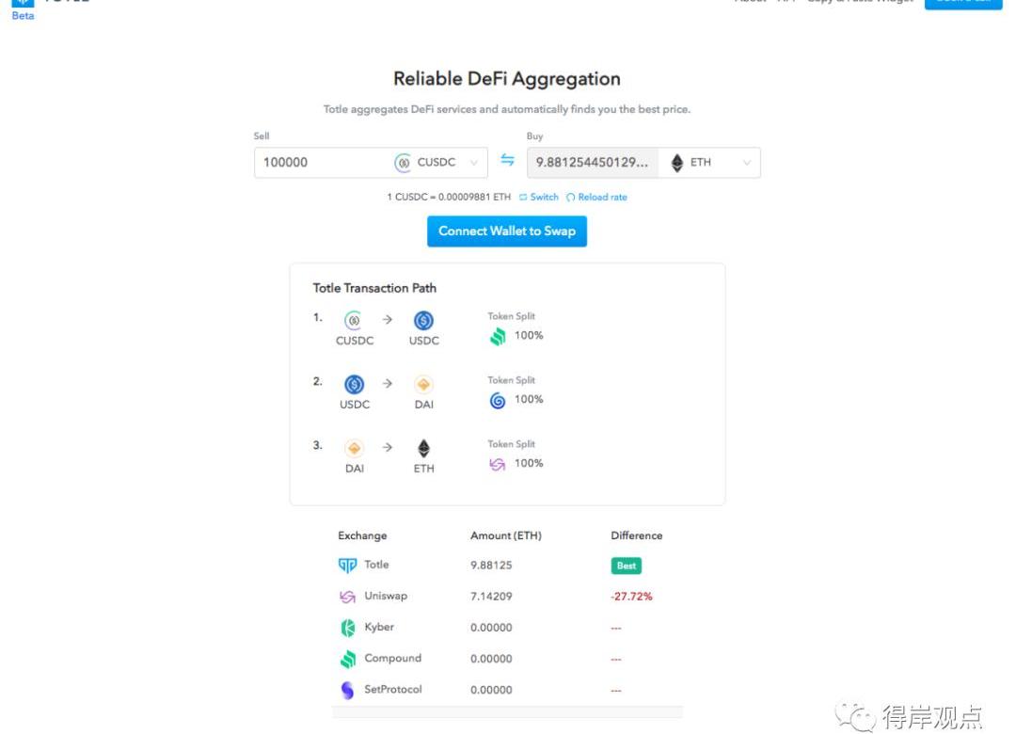Viewport: 1016px width, 734px height.
Task: Click the SetProtocol exchange icon
Action: point(347,690)
